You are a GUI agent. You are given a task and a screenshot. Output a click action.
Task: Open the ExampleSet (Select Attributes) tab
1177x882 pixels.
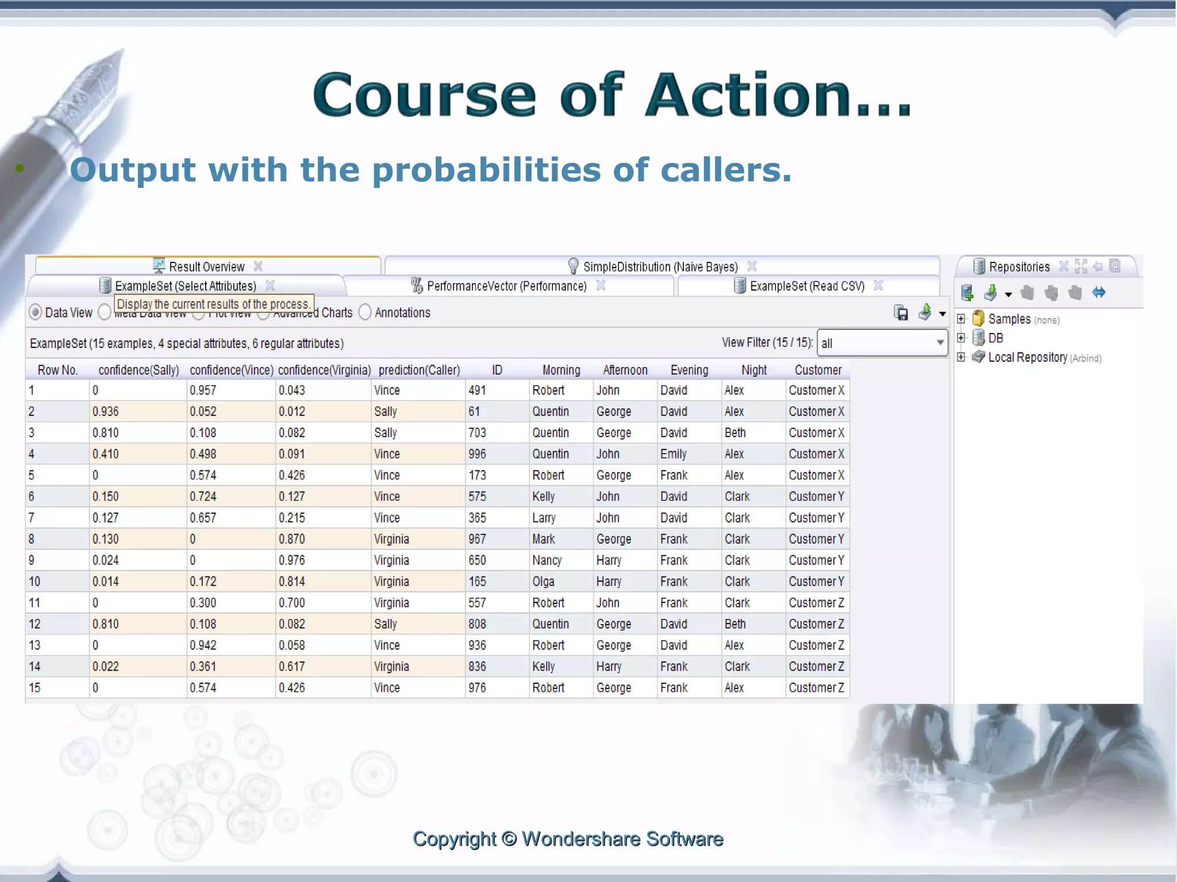[186, 286]
